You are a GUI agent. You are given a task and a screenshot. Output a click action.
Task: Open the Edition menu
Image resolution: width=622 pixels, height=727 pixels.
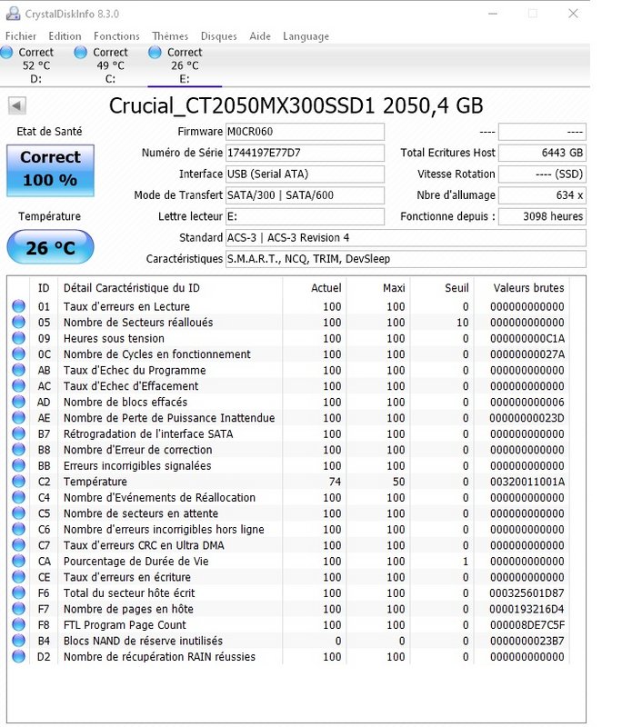point(65,36)
